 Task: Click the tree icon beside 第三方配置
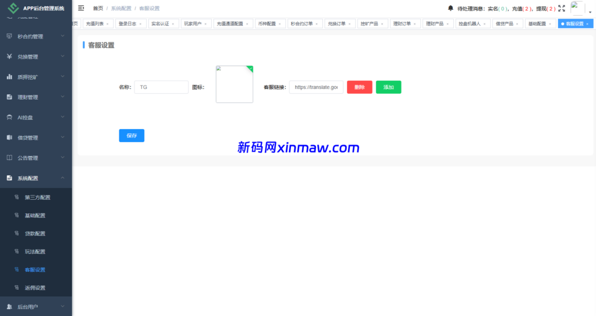16,197
